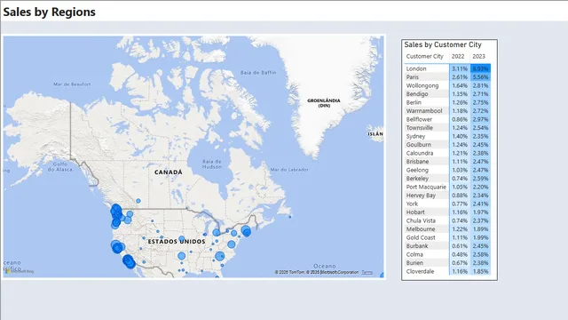Image resolution: width=568 pixels, height=320 pixels.
Task: Select the Wollongong city name
Action: click(x=422, y=85)
